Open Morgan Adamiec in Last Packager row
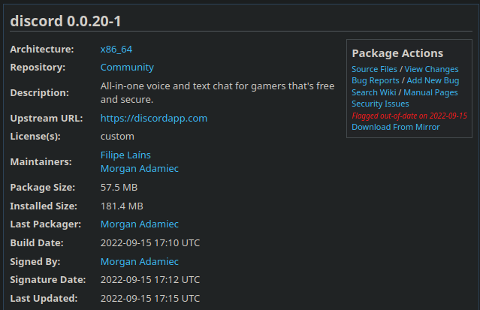Image resolution: width=480 pixels, height=310 pixels. pos(140,224)
